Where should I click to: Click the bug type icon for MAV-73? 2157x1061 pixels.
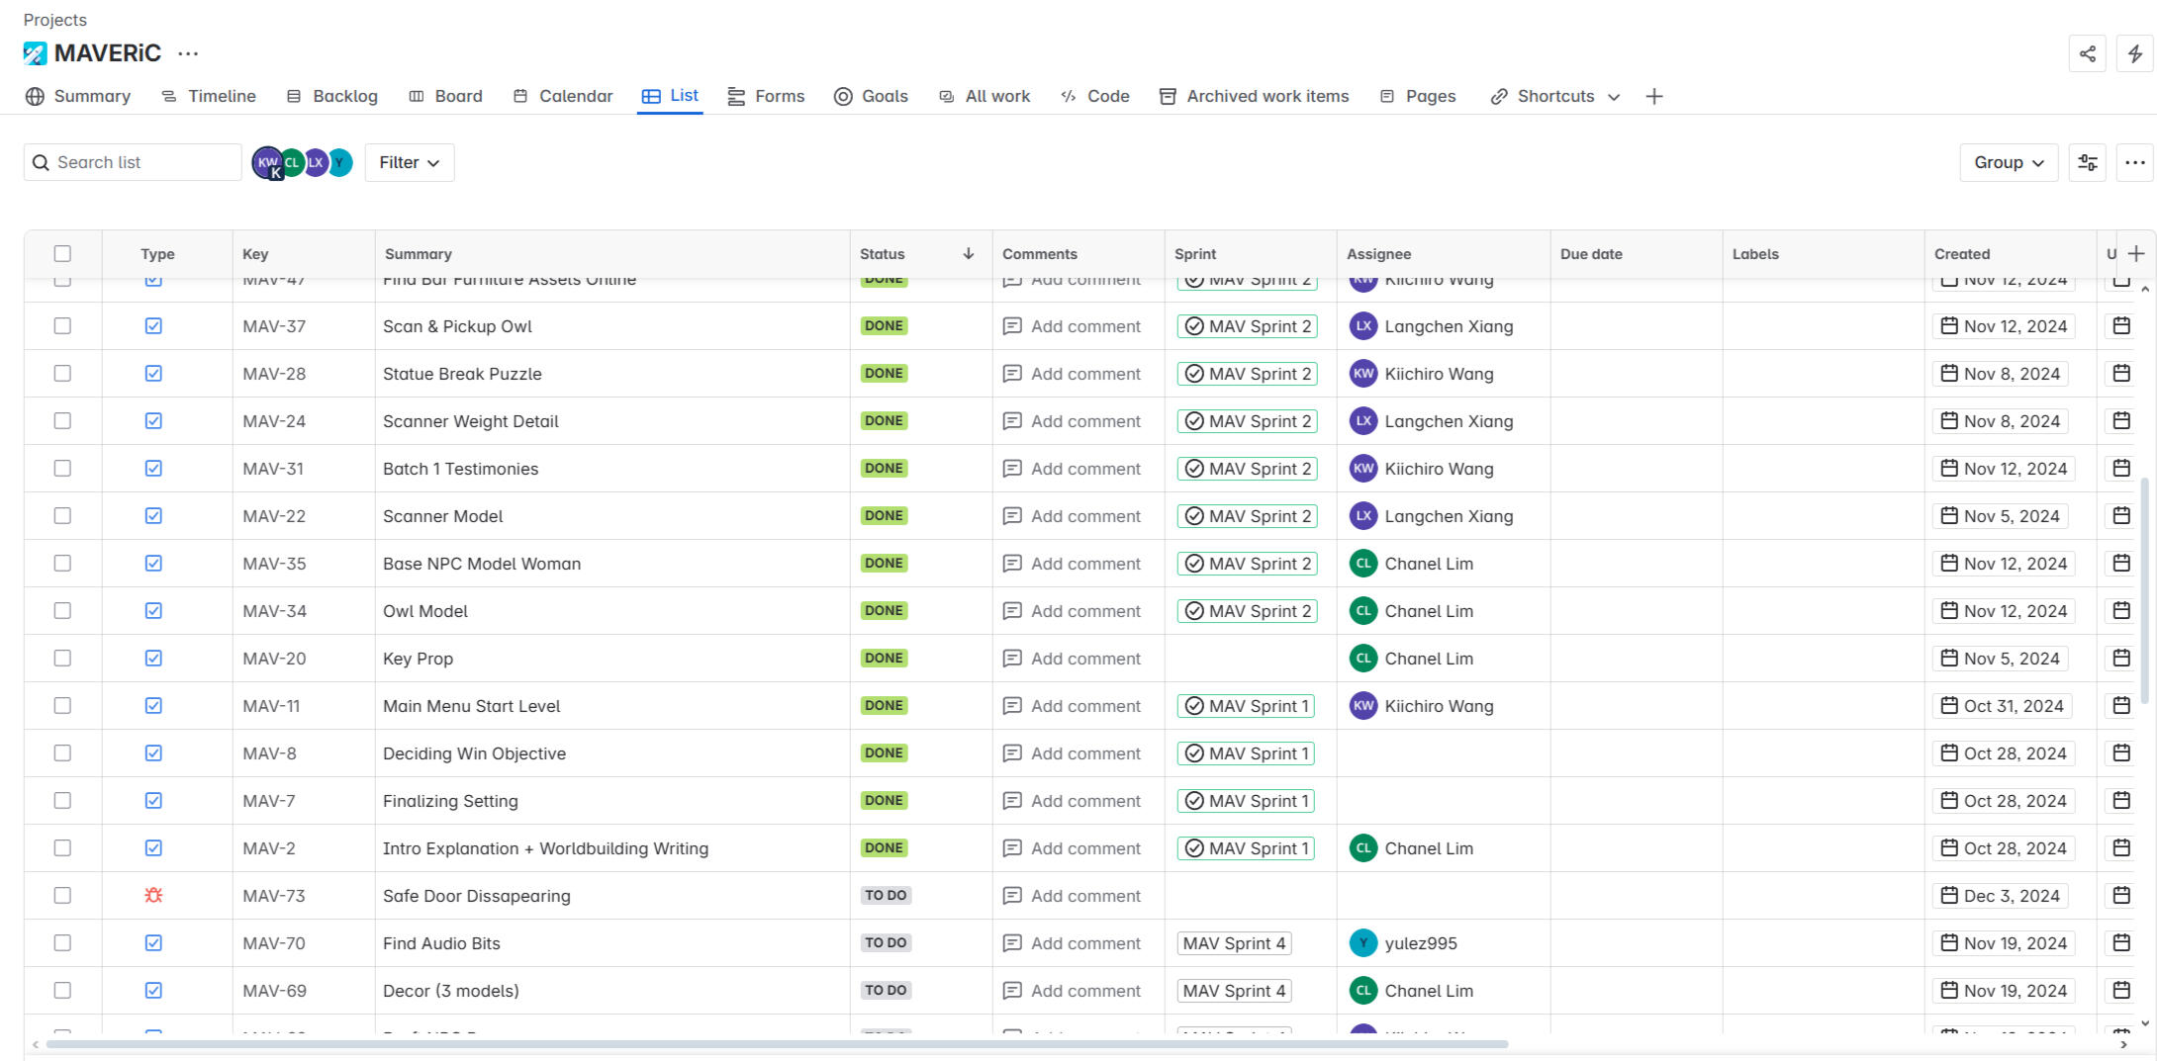coord(153,896)
